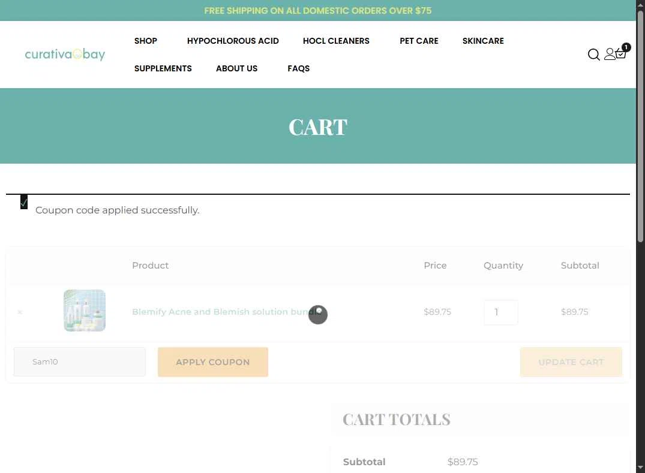Viewport: 645px width, 473px height.
Task: Click the UPDATE CART button
Action: pos(571,362)
